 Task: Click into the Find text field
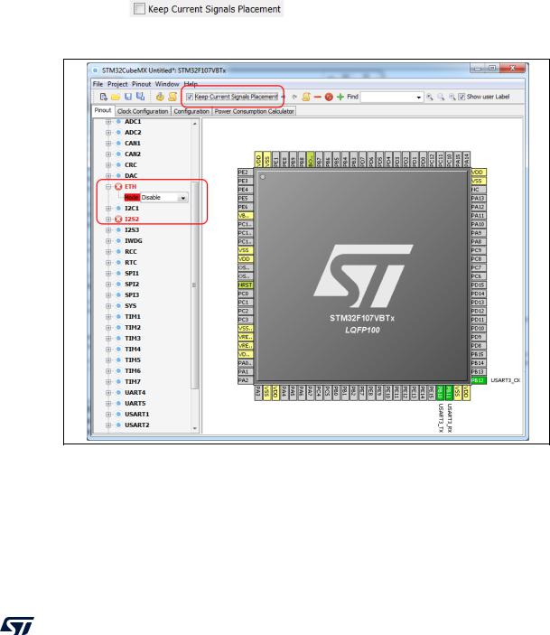click(x=387, y=98)
